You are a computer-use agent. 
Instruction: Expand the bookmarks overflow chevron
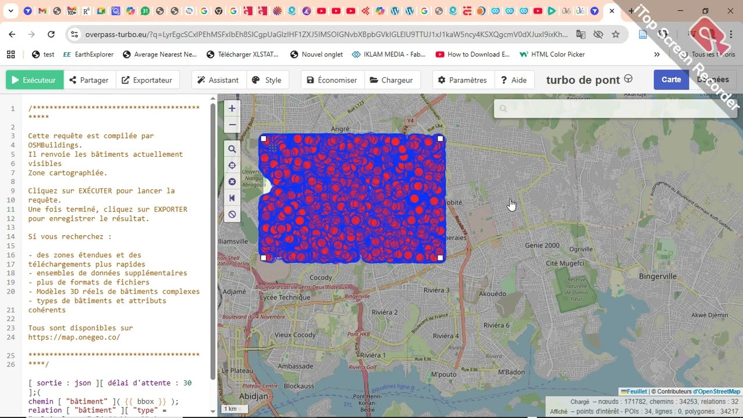point(657,54)
